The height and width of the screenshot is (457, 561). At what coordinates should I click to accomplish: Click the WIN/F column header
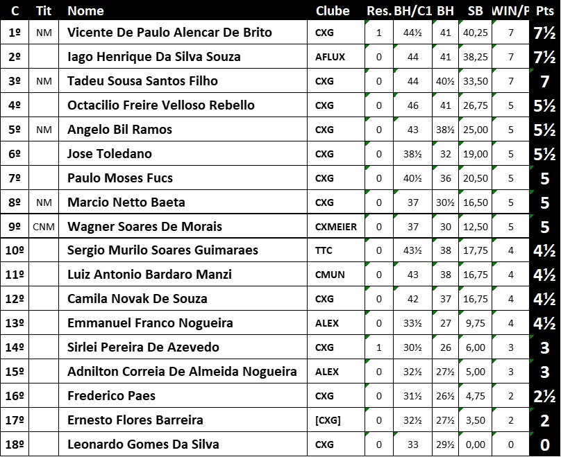point(510,10)
